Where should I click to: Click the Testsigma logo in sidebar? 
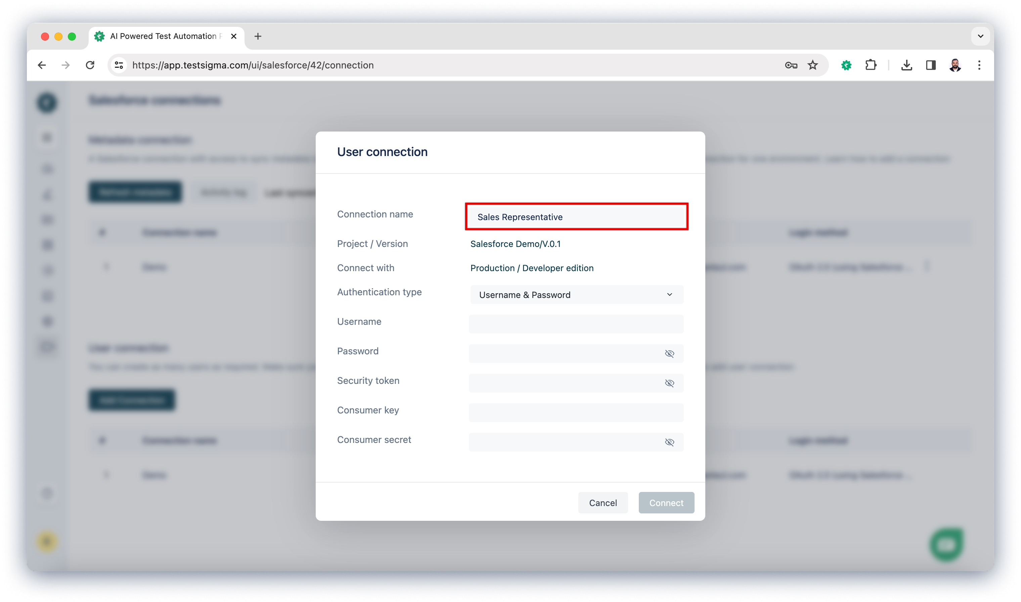[x=47, y=102]
